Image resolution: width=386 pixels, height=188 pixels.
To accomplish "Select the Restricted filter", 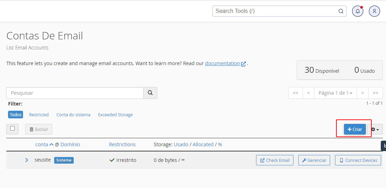I will pos(39,115).
